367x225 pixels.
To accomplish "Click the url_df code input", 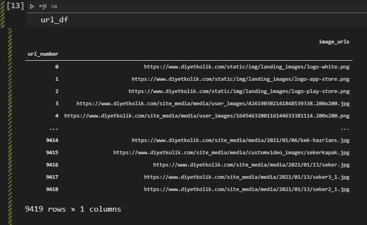I will [x=196, y=20].
